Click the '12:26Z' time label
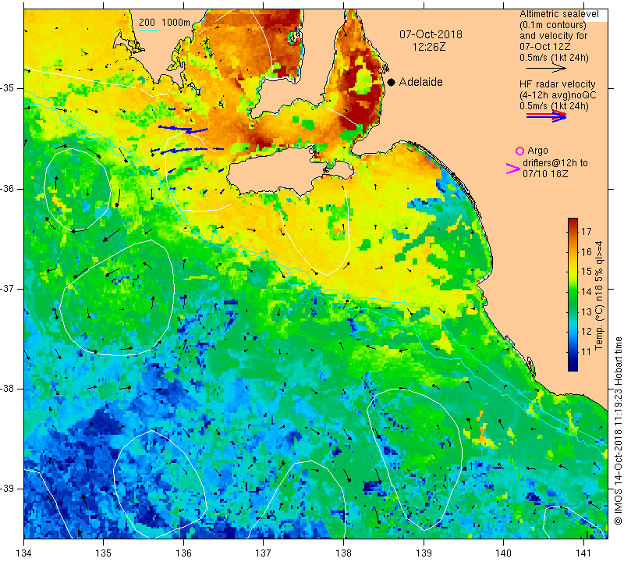This screenshot has height=562, width=624. (428, 47)
